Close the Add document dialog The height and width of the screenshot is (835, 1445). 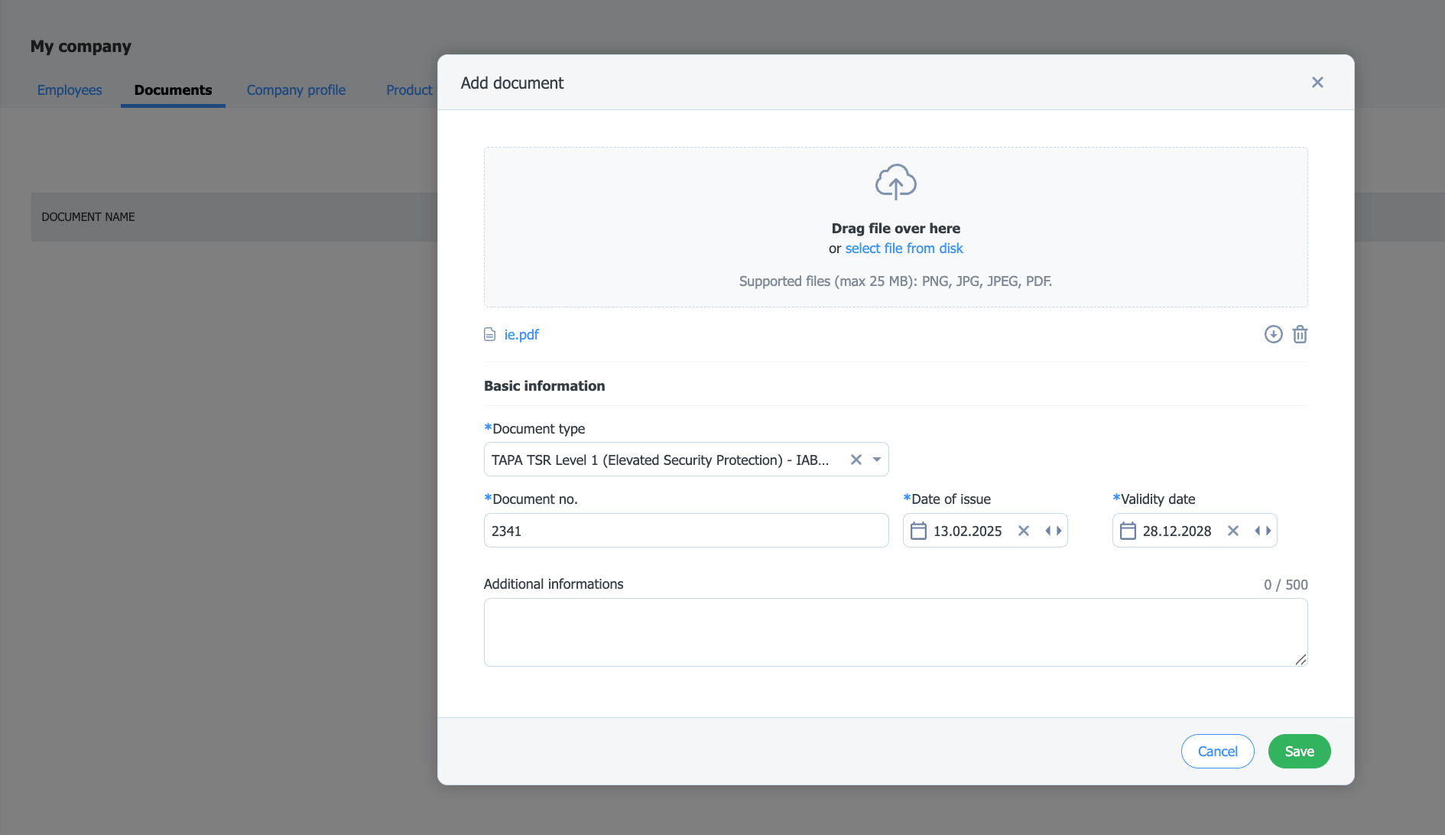[x=1317, y=83]
